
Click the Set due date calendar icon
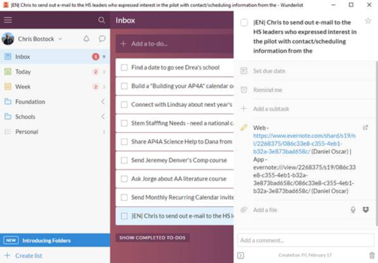point(244,71)
